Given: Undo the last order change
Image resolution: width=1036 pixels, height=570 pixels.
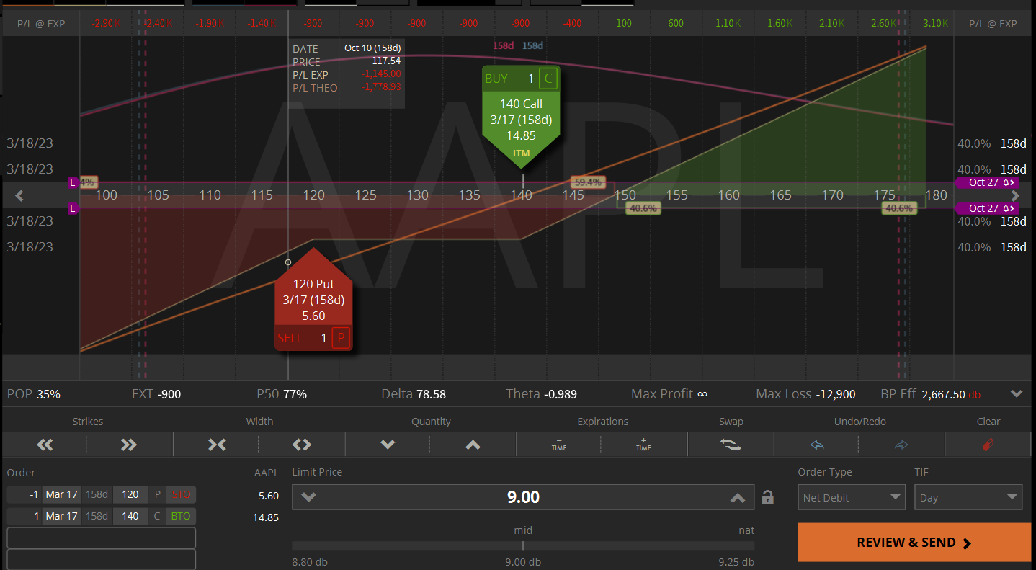Looking at the screenshot, I should (x=817, y=445).
